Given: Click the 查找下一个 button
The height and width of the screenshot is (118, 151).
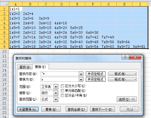Looking at the screenshot, I should click(x=102, y=109).
